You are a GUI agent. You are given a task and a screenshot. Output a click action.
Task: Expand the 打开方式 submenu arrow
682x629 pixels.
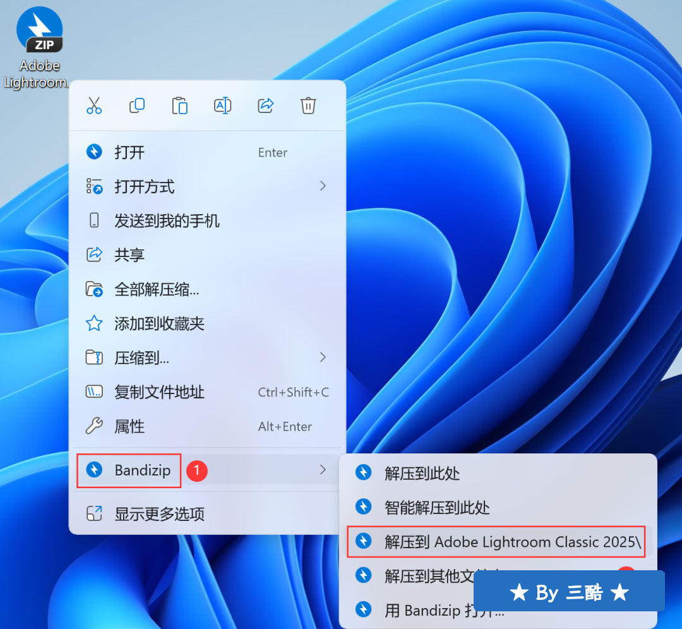(322, 186)
